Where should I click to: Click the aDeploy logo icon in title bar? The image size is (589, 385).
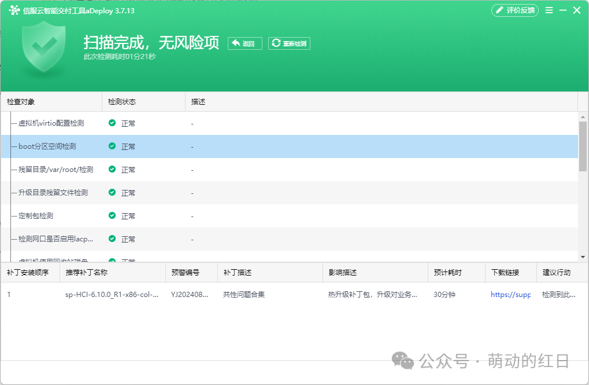click(x=14, y=10)
